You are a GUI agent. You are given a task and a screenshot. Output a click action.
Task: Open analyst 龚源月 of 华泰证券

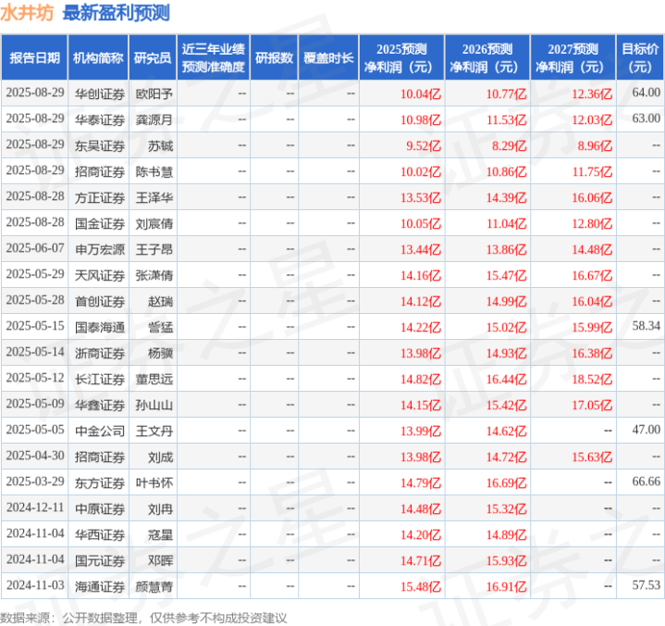154,119
